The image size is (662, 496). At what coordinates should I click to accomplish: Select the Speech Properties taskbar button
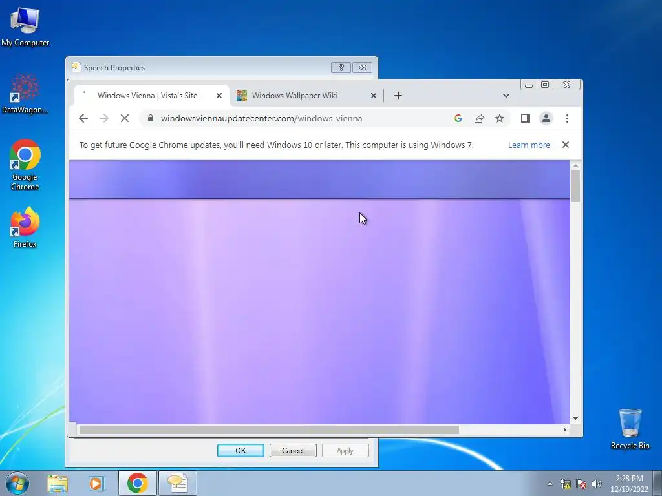tap(177, 483)
